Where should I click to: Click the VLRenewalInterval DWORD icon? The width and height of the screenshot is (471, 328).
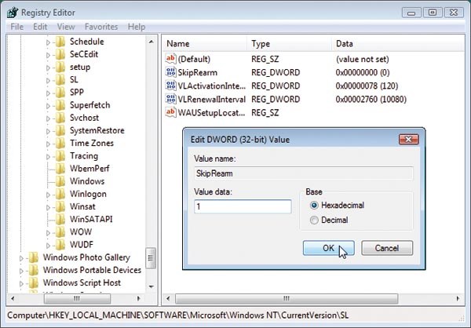(171, 100)
